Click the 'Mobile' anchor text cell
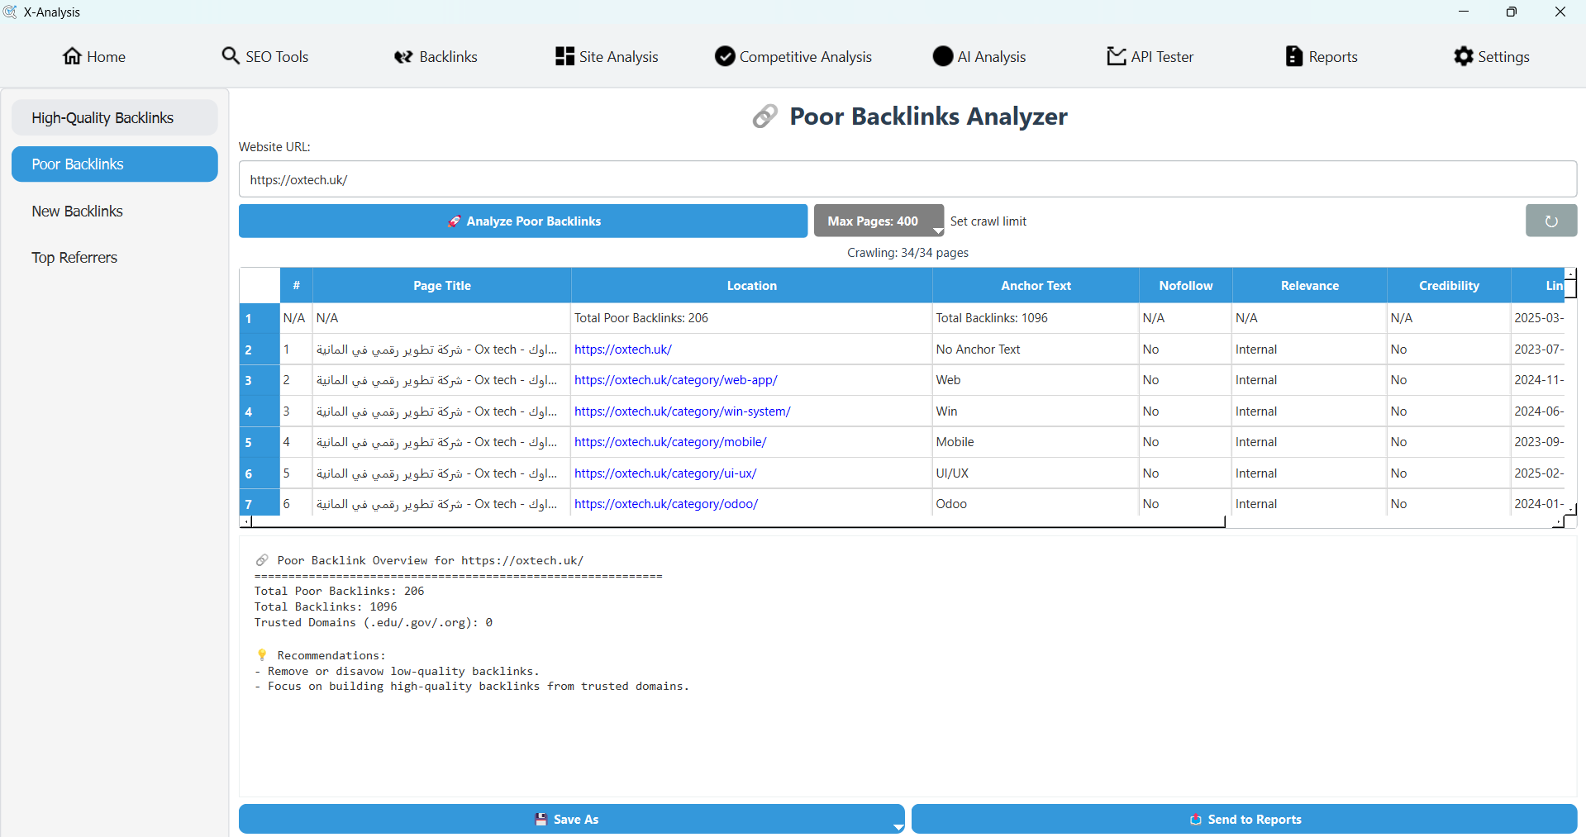 [1036, 442]
